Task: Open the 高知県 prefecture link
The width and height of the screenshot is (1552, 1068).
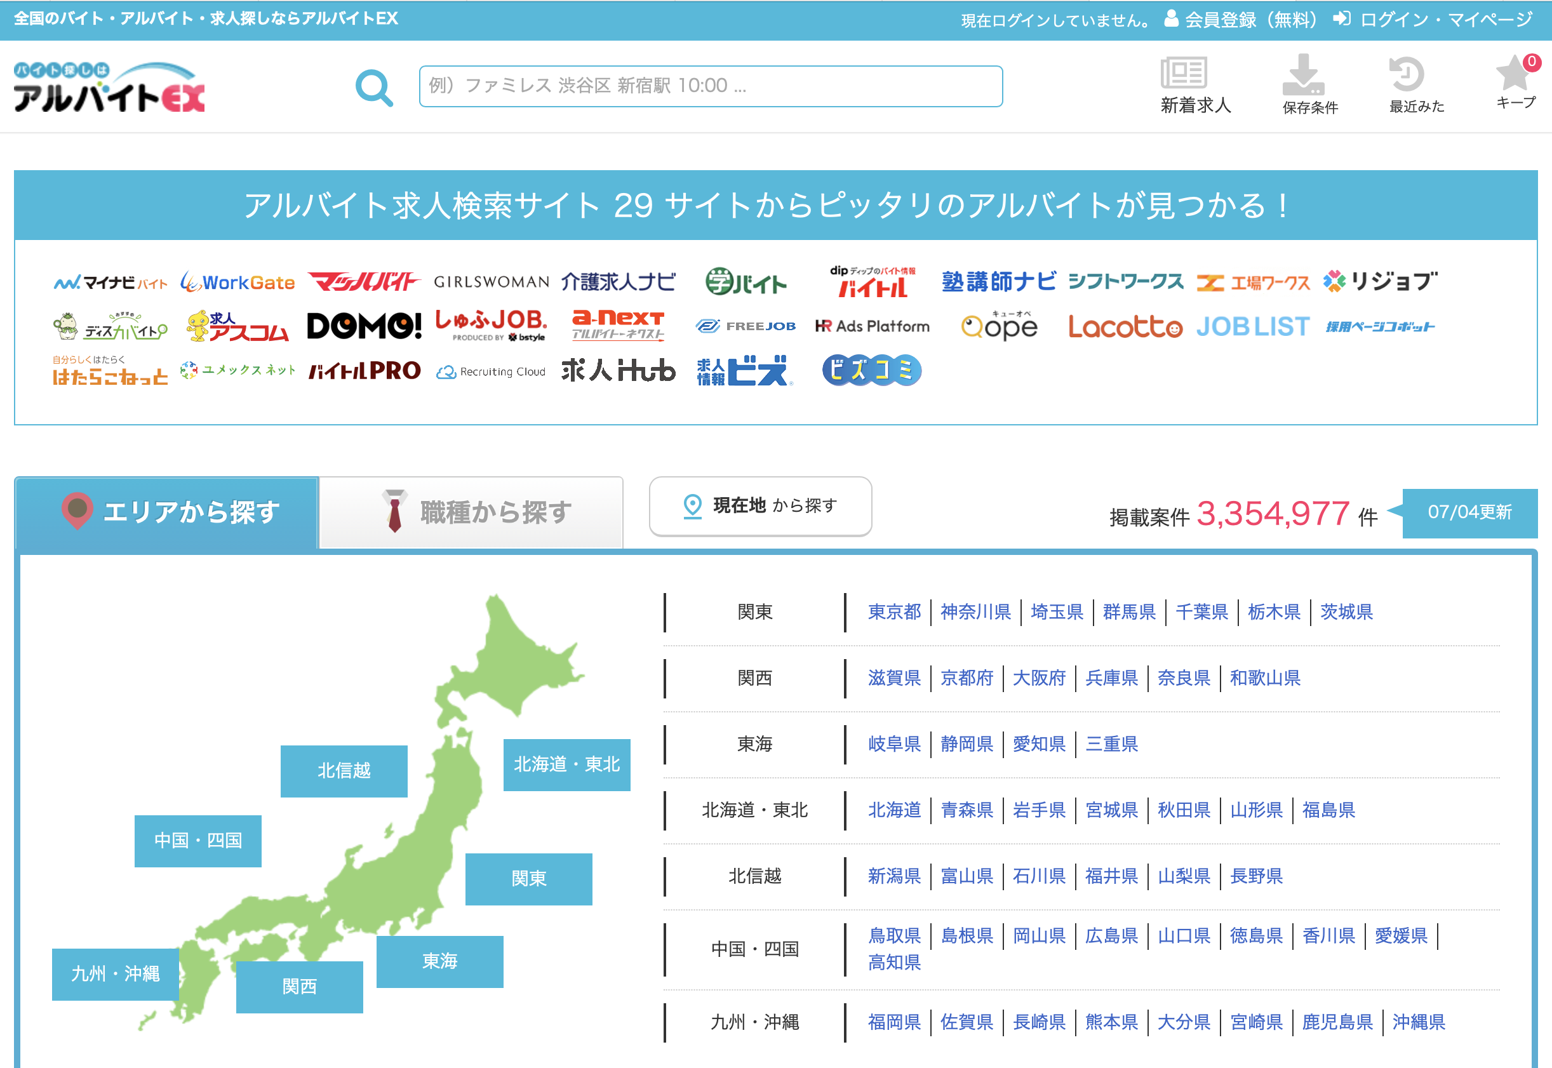Action: pyautogui.click(x=894, y=963)
